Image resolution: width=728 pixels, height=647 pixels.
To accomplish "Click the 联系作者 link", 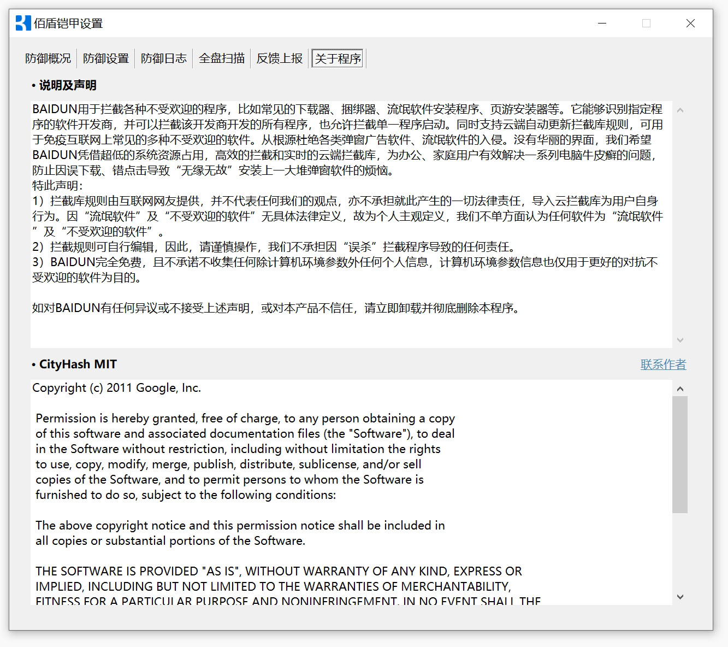I will point(663,364).
